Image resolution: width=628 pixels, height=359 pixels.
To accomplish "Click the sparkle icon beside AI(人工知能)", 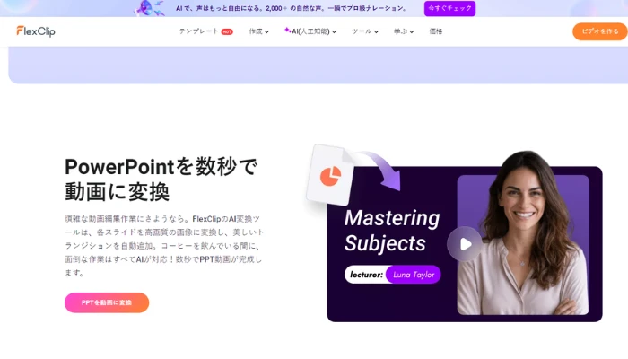I will pyautogui.click(x=287, y=30).
